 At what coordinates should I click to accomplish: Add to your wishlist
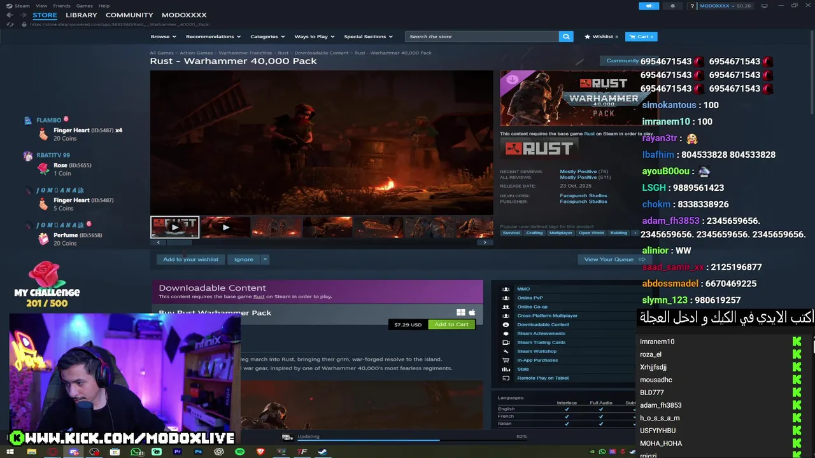tap(190, 259)
